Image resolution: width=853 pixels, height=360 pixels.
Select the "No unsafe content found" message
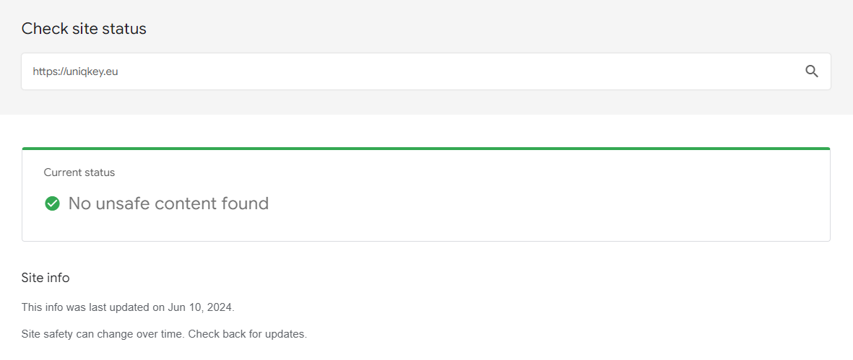168,203
